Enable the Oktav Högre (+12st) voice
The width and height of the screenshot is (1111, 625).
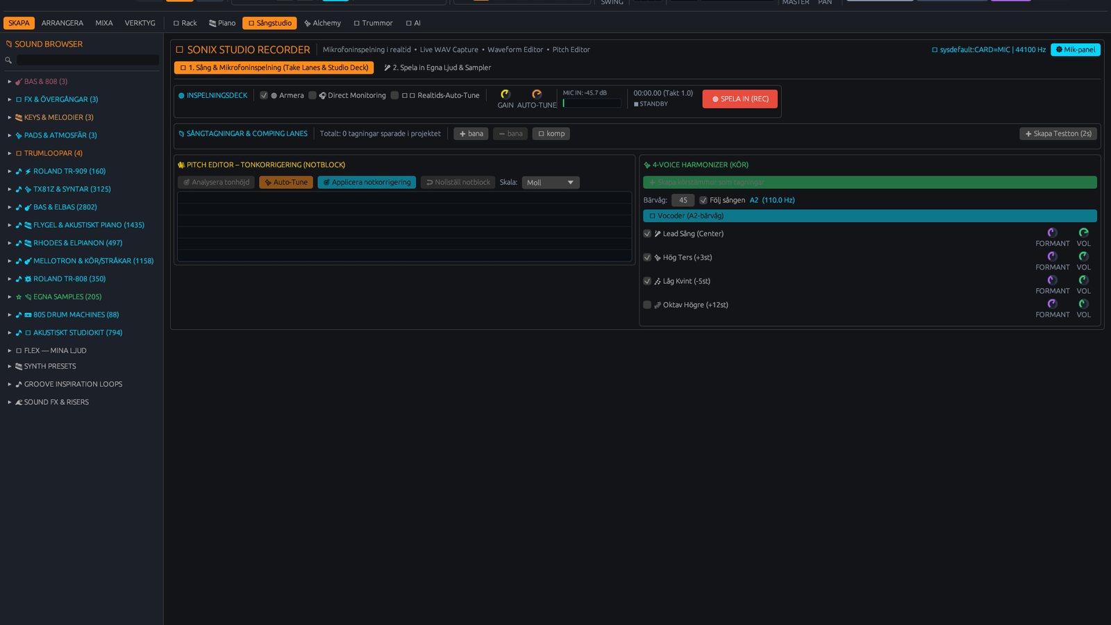pos(647,305)
